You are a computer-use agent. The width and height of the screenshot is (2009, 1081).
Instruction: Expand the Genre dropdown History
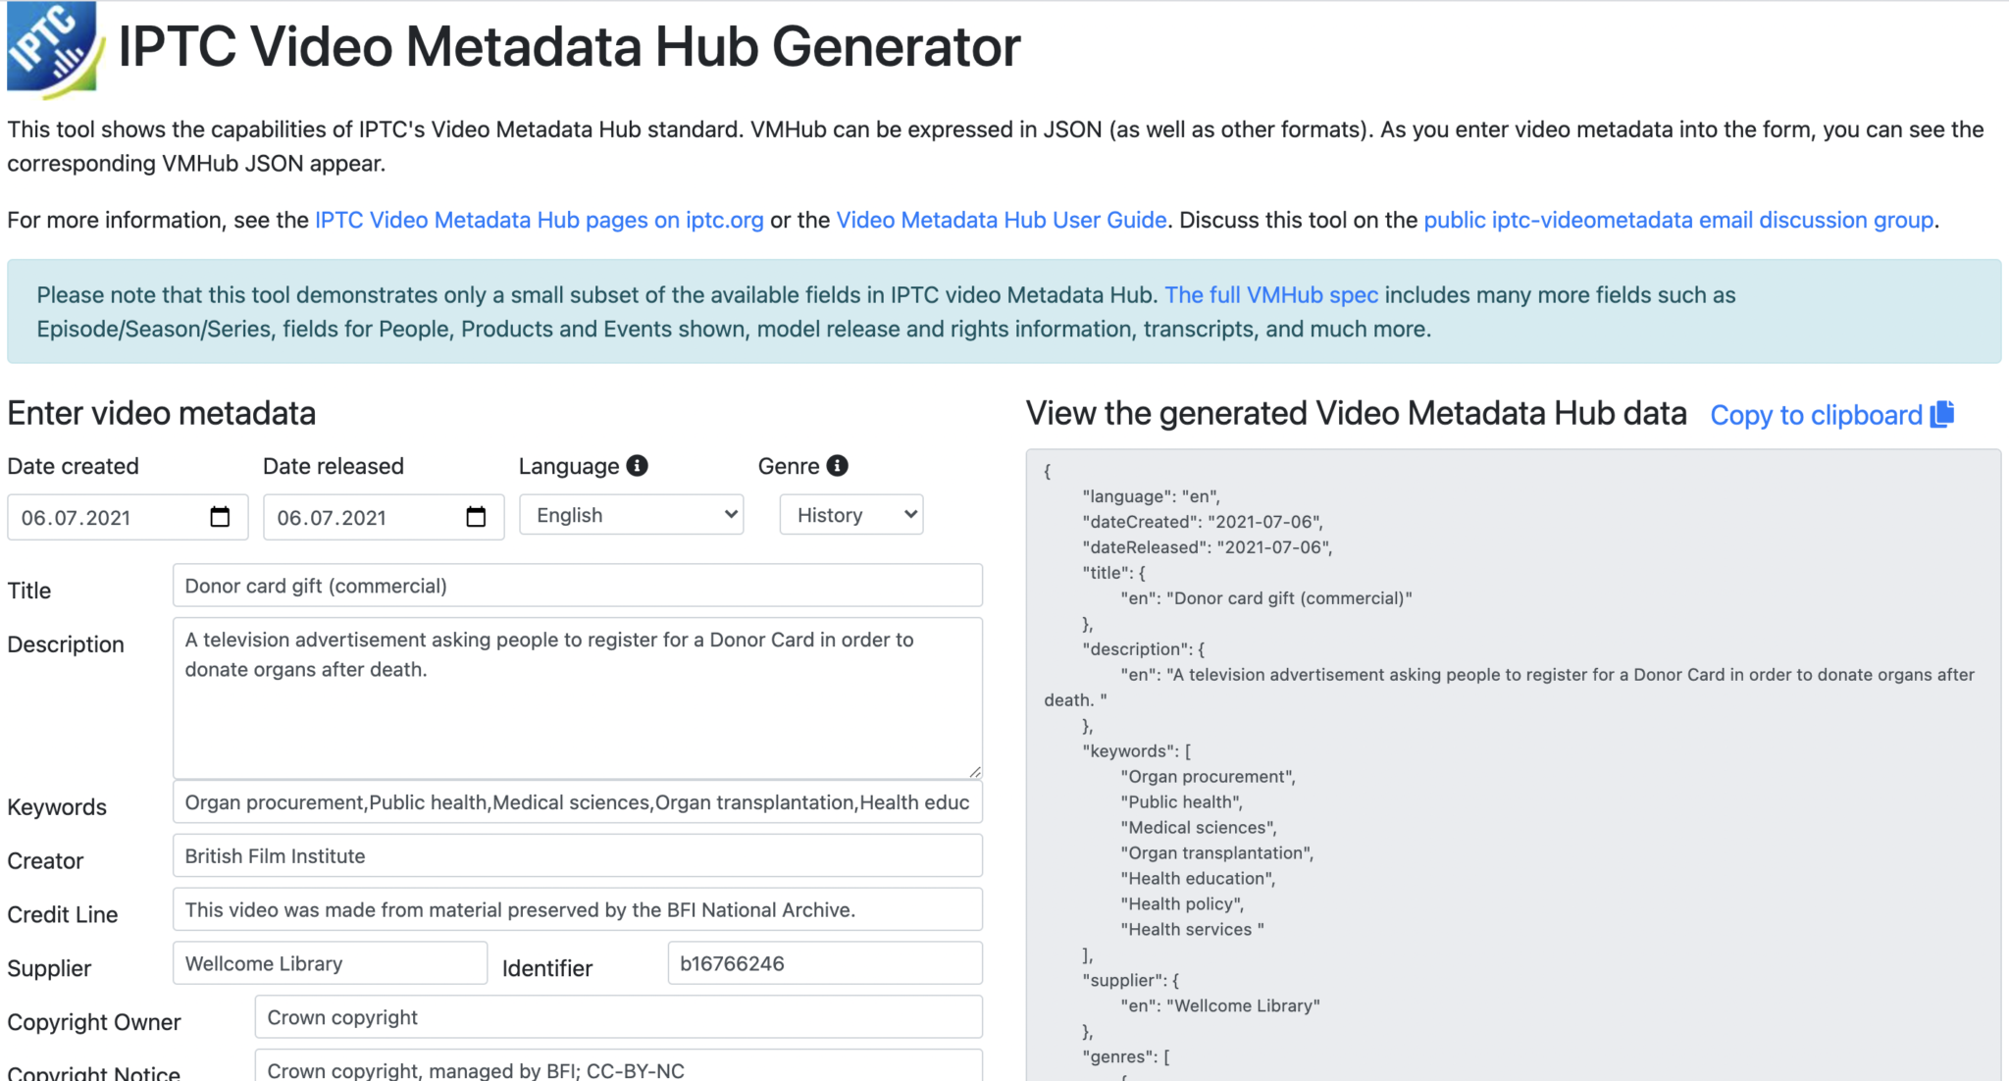pos(850,517)
